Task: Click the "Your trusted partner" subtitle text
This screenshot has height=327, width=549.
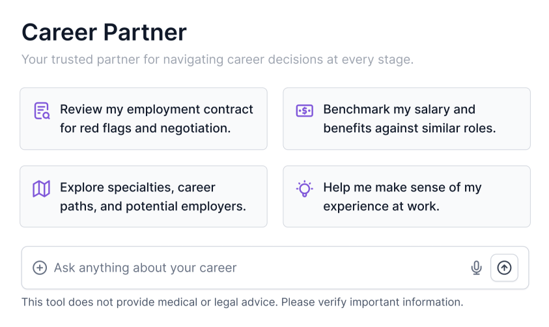Action: coord(217,60)
